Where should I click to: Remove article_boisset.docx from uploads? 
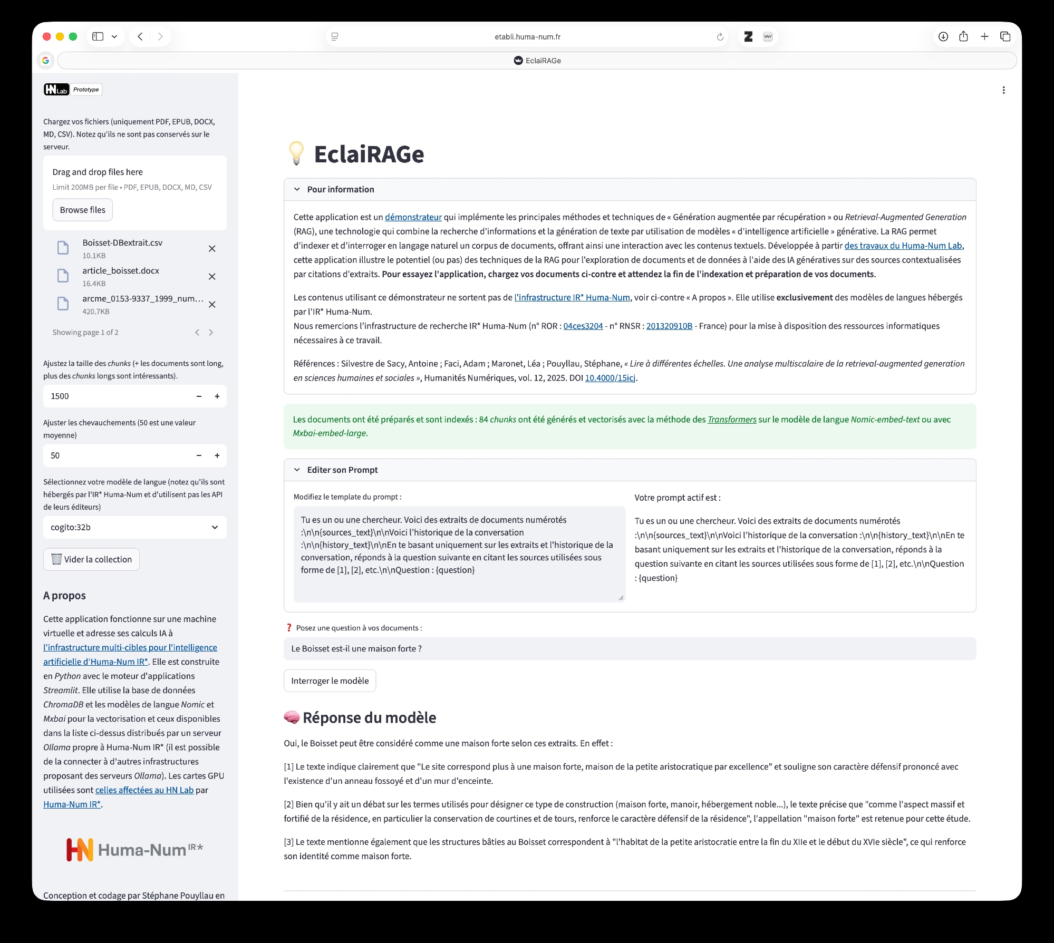click(212, 277)
